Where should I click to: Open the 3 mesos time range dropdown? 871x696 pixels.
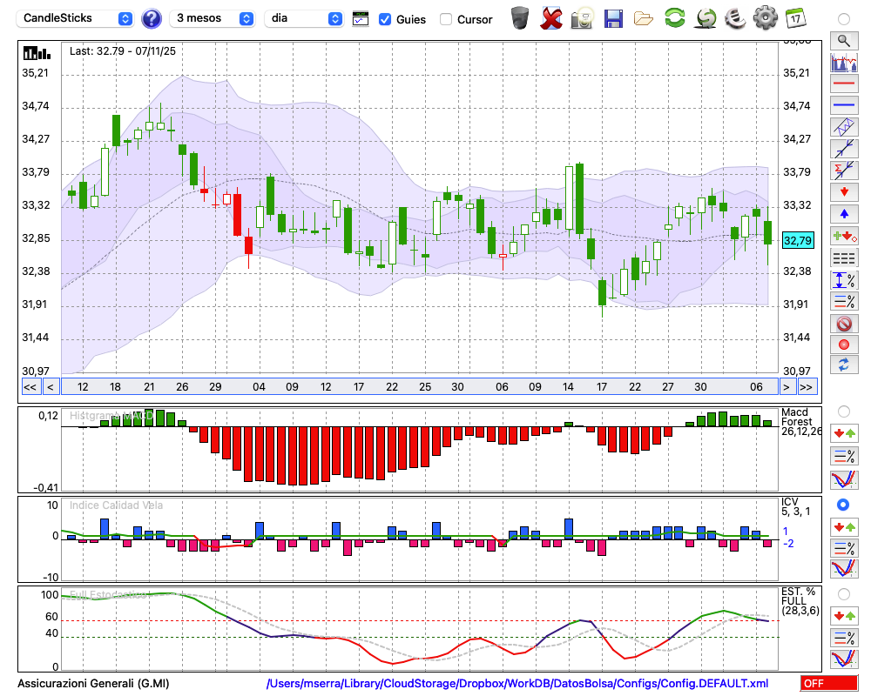click(x=213, y=18)
